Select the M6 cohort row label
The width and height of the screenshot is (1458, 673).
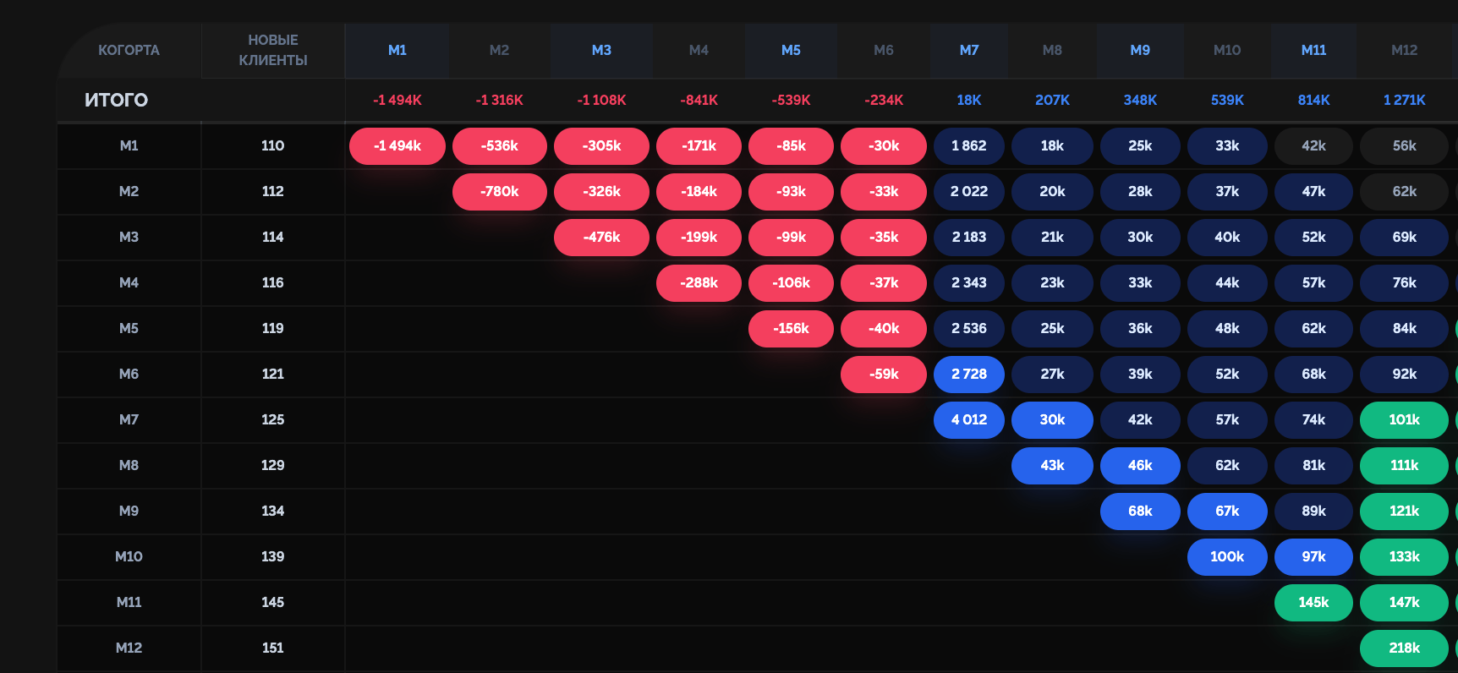[129, 375]
